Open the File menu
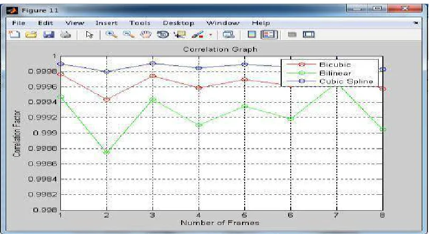The height and width of the screenshot is (234, 430). tap(19, 23)
